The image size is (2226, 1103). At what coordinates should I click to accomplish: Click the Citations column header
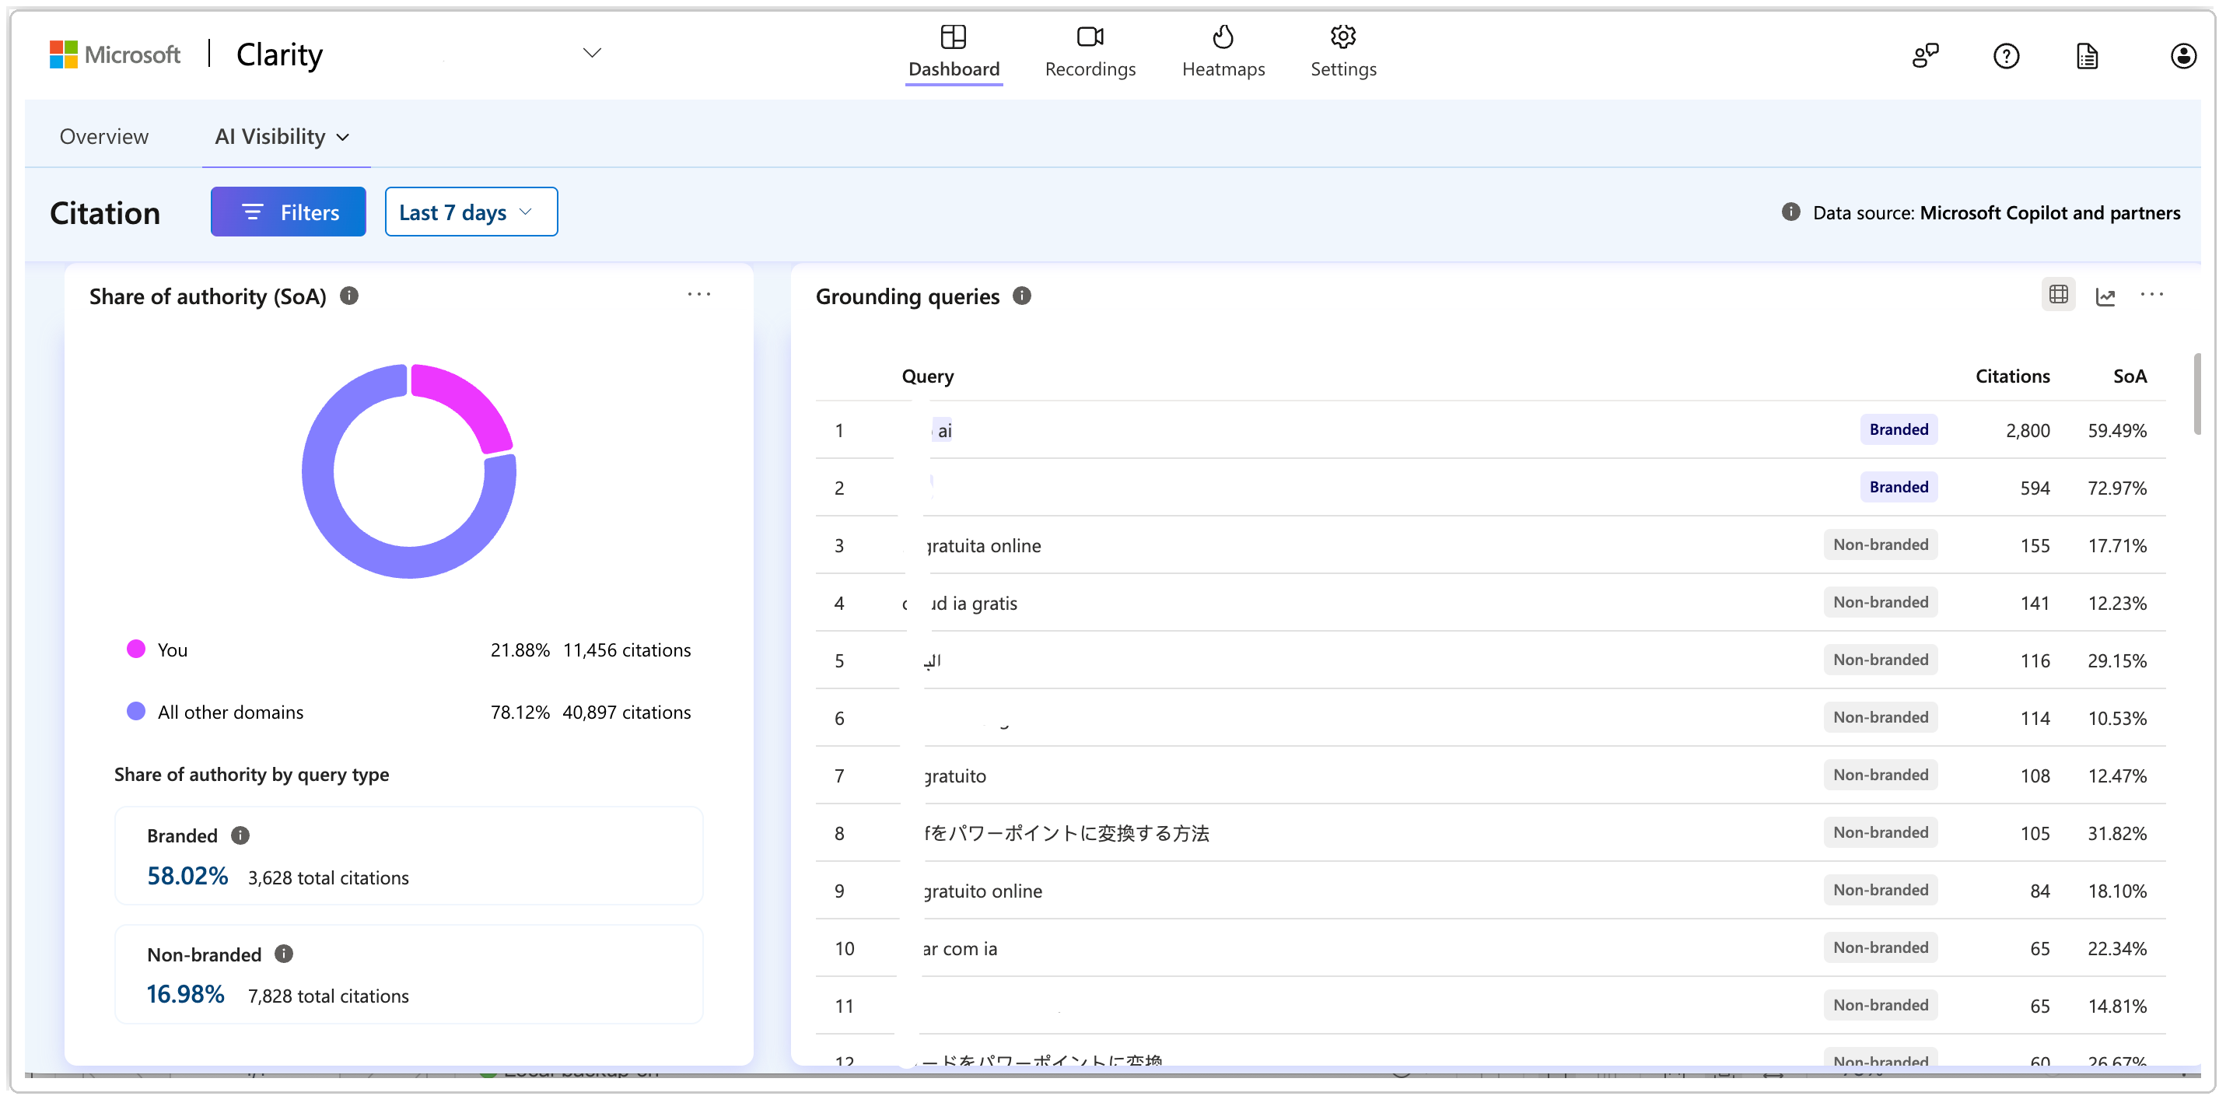pyautogui.click(x=2011, y=376)
